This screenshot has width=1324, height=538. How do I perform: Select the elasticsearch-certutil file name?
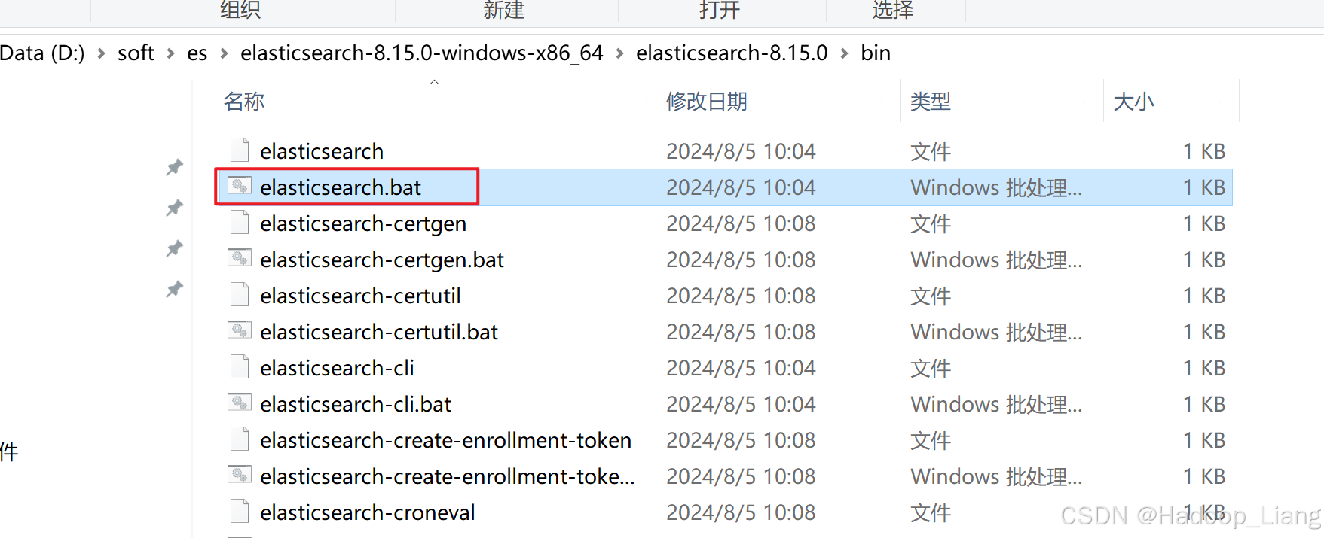[x=360, y=296]
